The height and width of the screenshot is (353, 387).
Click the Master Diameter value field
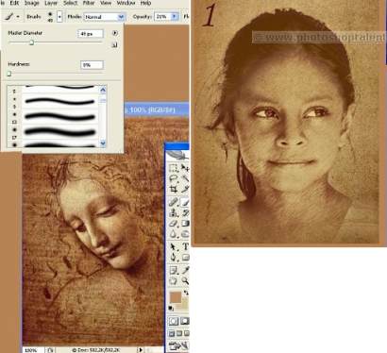(90, 33)
